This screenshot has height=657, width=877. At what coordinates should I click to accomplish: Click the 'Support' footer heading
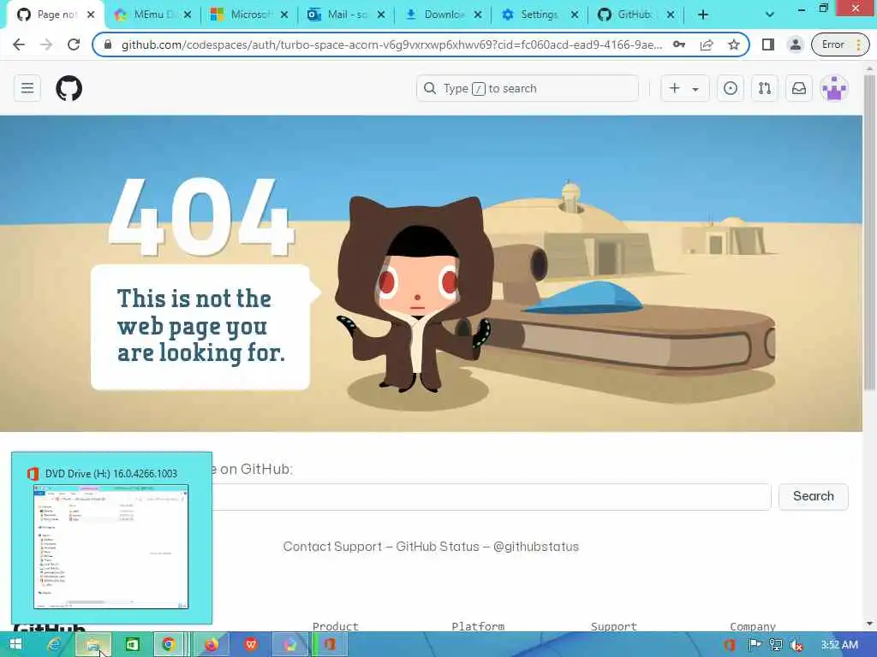coord(613,626)
